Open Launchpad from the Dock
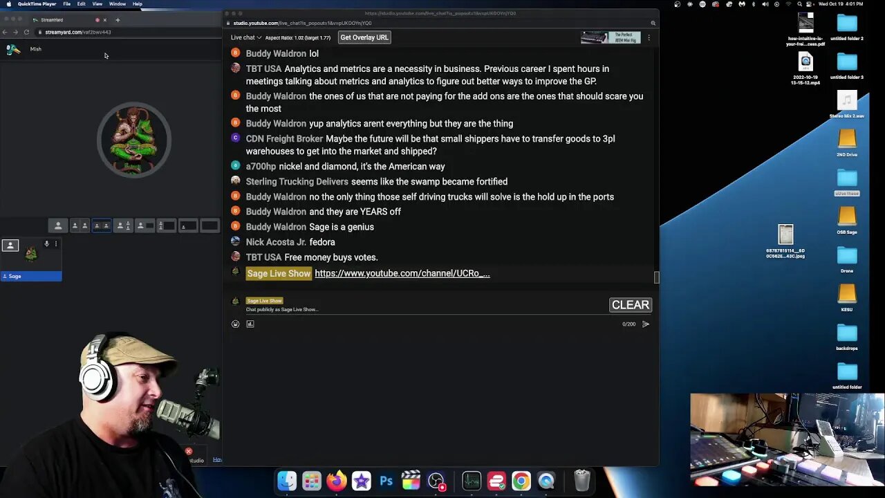This screenshot has height=498, width=885. pyautogui.click(x=312, y=480)
